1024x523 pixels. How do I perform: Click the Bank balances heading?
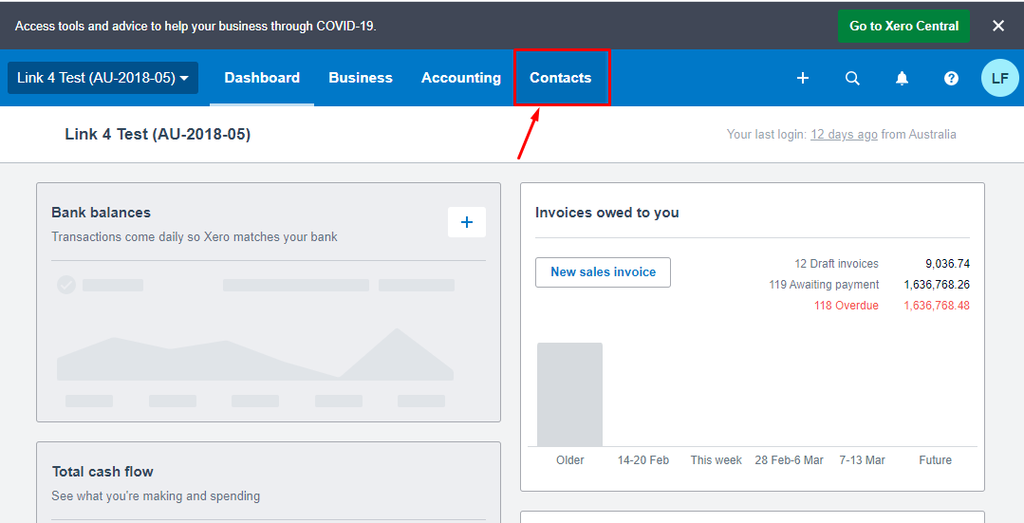click(x=101, y=213)
